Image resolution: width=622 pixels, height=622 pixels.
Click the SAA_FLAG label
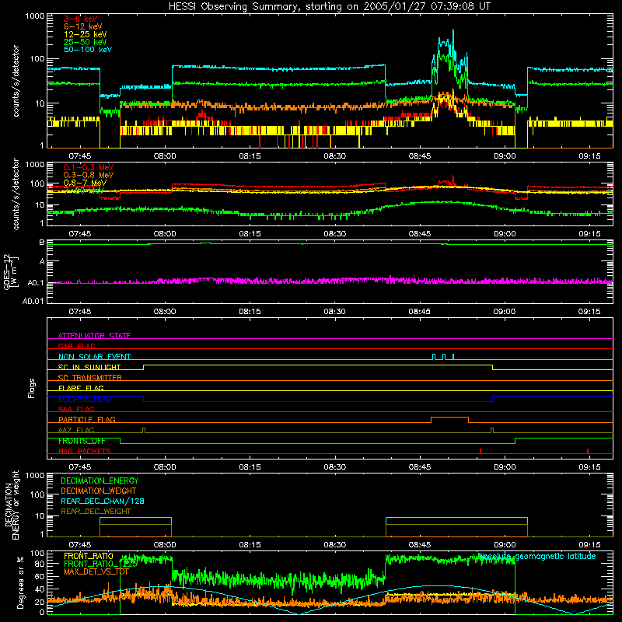[x=76, y=409]
